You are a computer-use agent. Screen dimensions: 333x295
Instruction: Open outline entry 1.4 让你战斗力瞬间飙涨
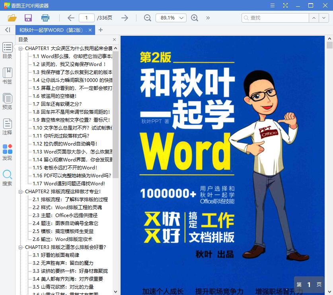(x=72, y=80)
